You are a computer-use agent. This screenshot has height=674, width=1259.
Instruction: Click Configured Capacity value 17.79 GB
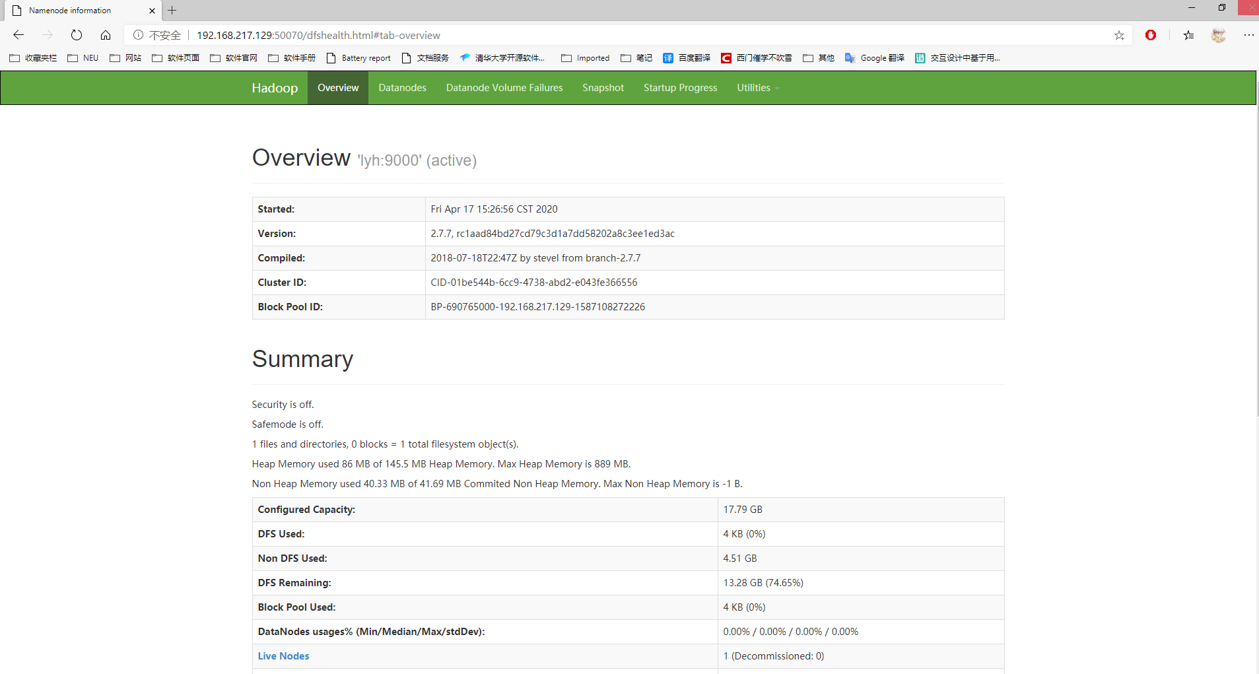(x=743, y=510)
